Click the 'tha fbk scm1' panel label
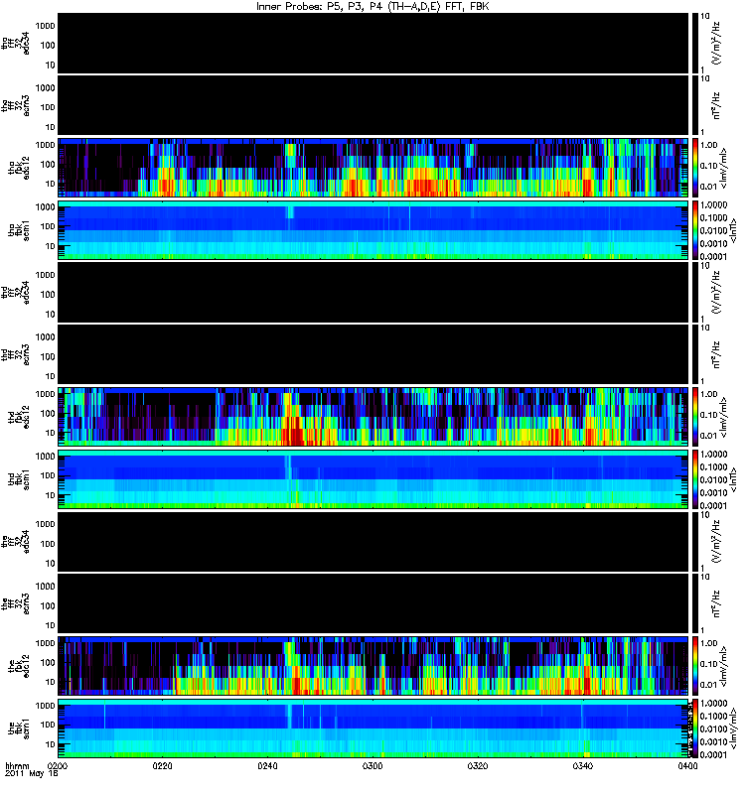 [x=19, y=229]
